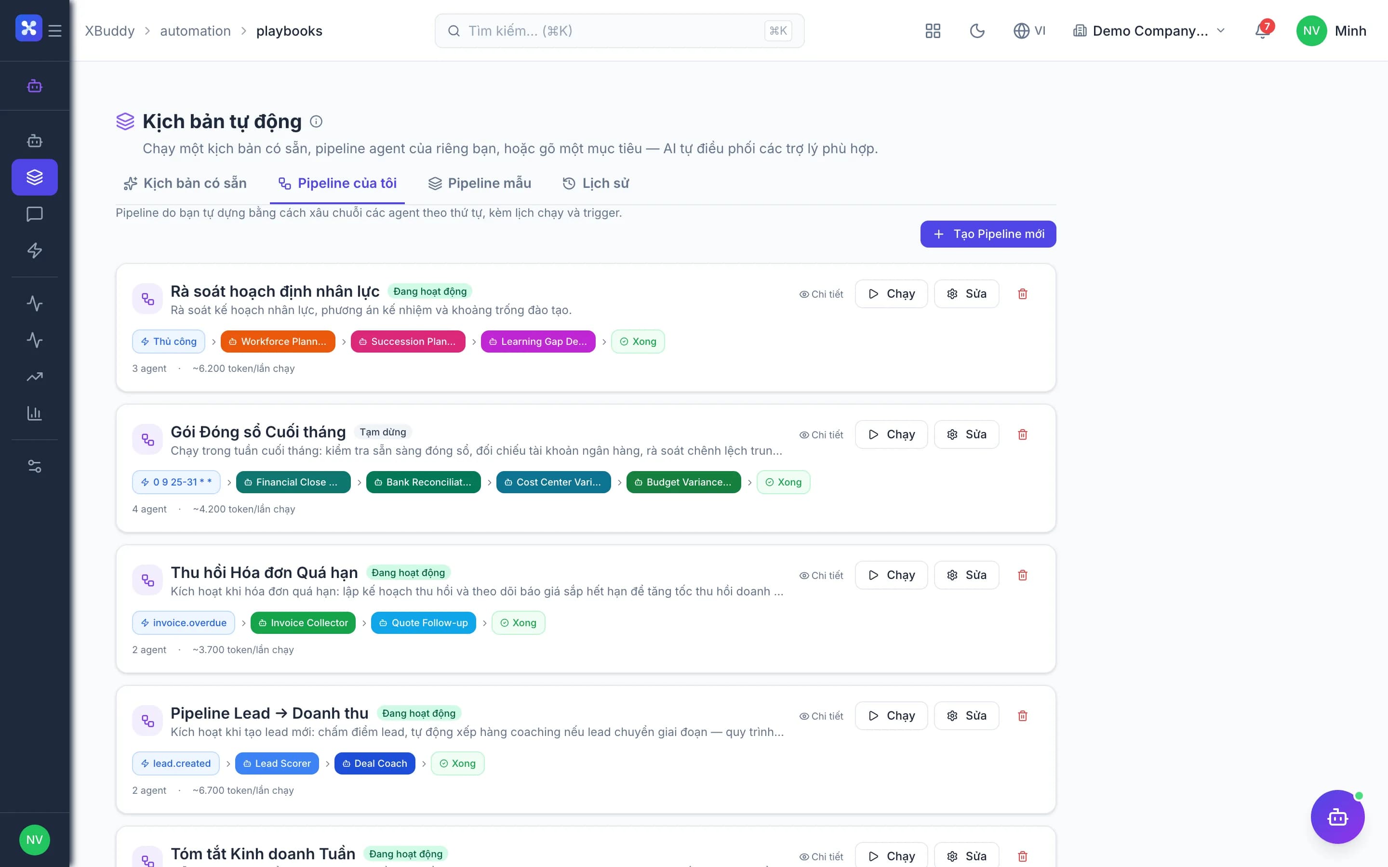Screen dimensions: 1388x867
Task: Click Tạo Pipeline mới button
Action: pyautogui.click(x=988, y=234)
